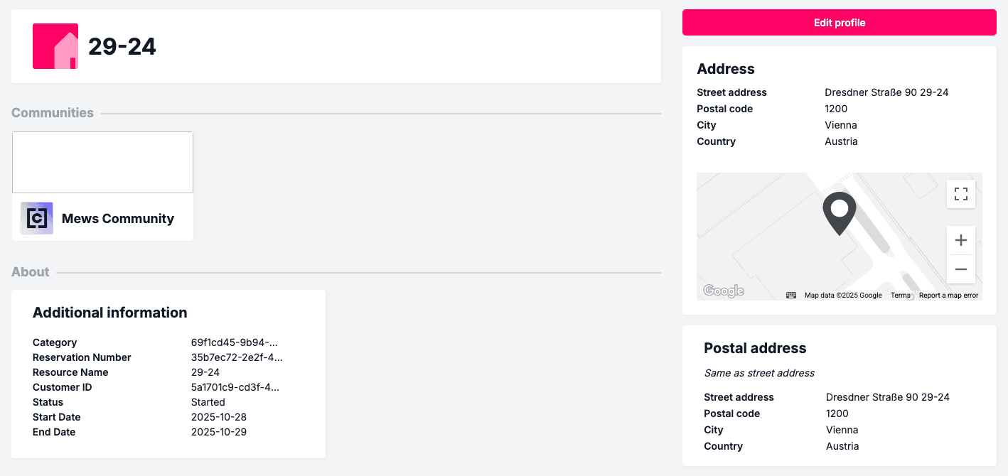Image resolution: width=1008 pixels, height=476 pixels.
Task: Select the truncated Customer ID value
Action: [x=235, y=387]
